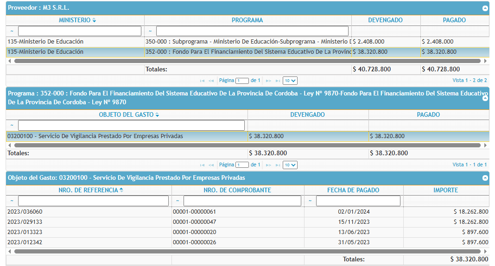
Task: Click the MINISTERIO filter text field
Action: click(79, 31)
